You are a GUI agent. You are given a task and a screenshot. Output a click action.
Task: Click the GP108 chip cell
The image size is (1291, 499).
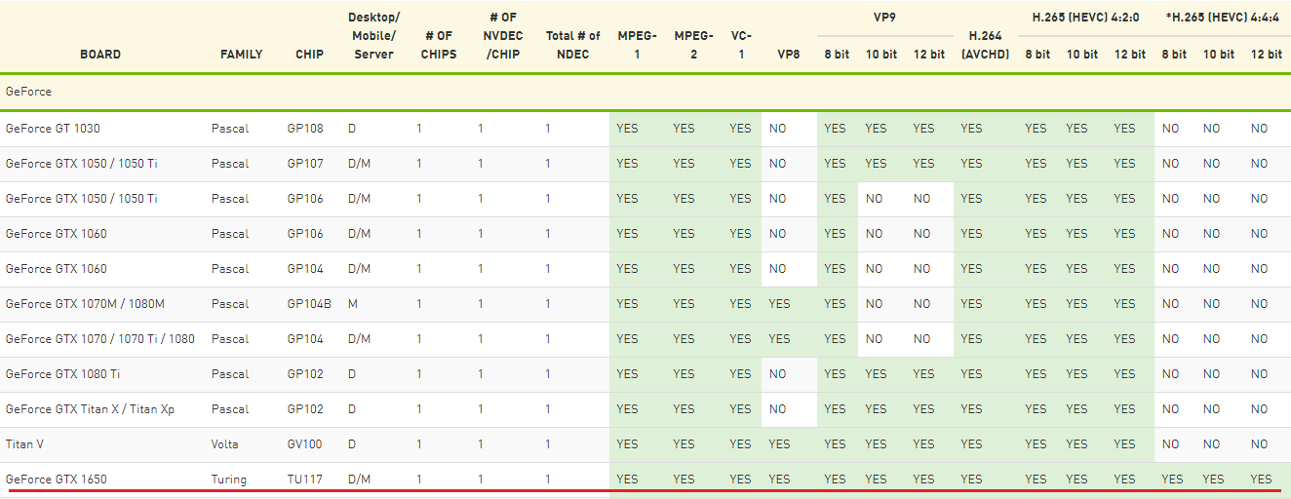pyautogui.click(x=305, y=129)
